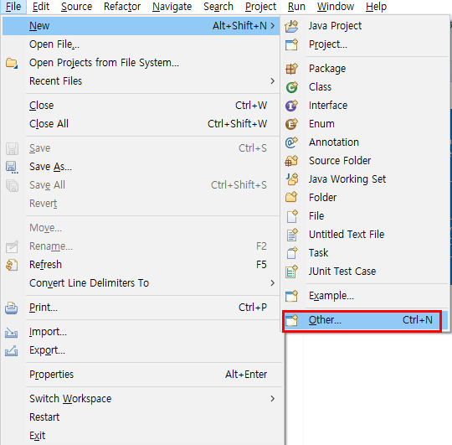Click the Export icon
Image resolution: width=452 pixels, height=445 pixels.
tap(12, 350)
